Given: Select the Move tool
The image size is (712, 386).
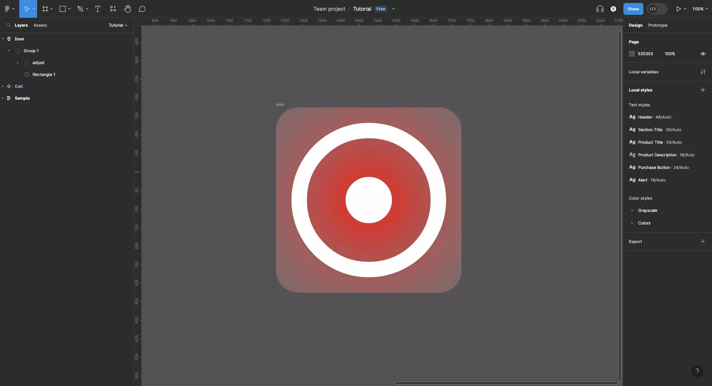Looking at the screenshot, I should (x=27, y=9).
